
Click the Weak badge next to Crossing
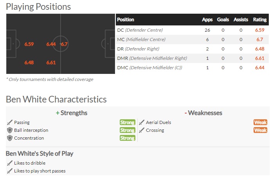260,130
